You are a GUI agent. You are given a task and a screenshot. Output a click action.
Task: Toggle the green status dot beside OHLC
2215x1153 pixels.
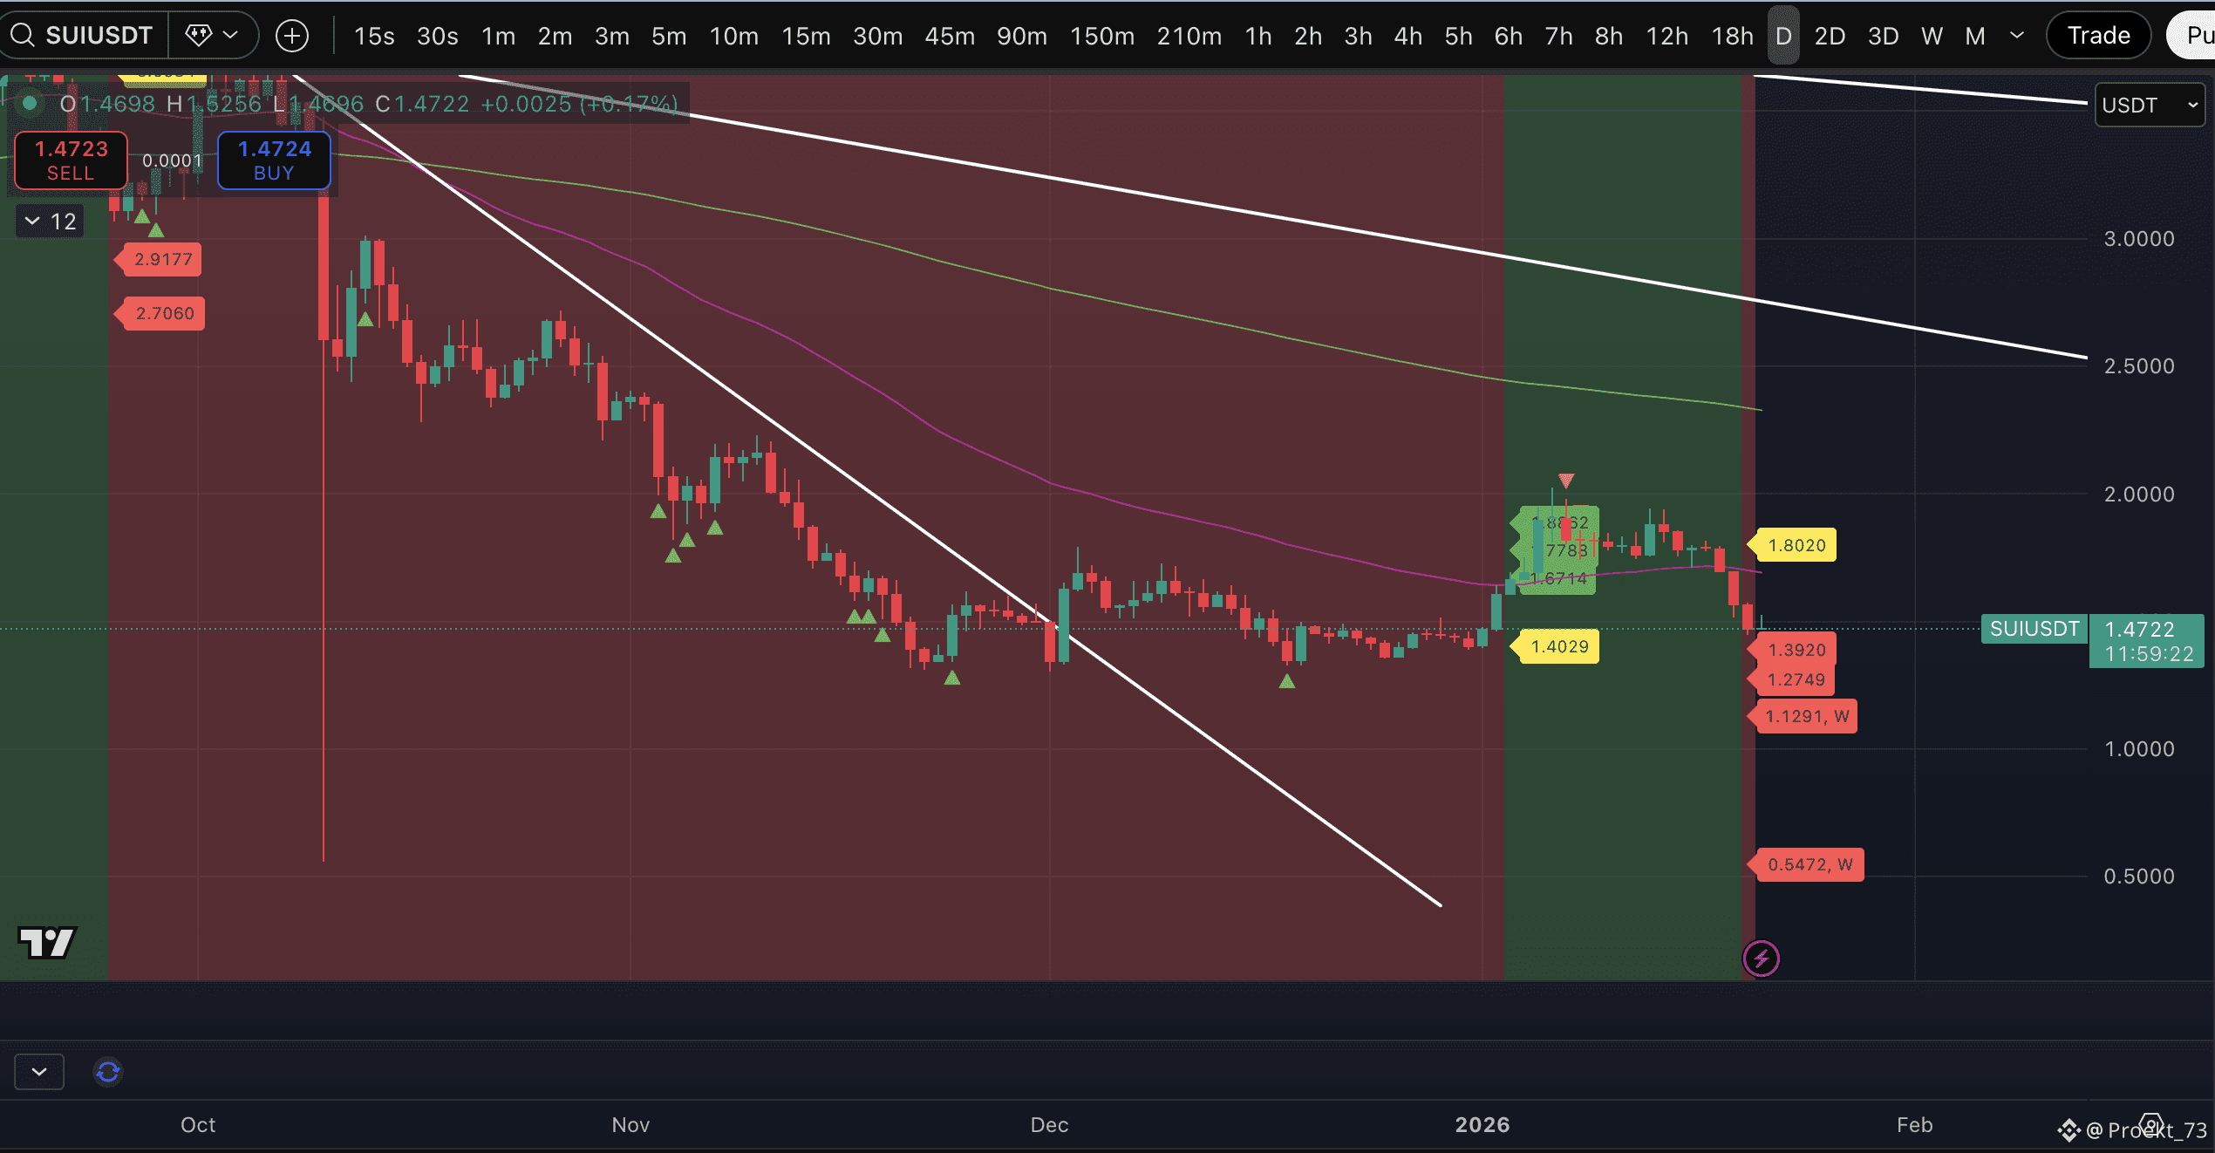[x=30, y=104]
